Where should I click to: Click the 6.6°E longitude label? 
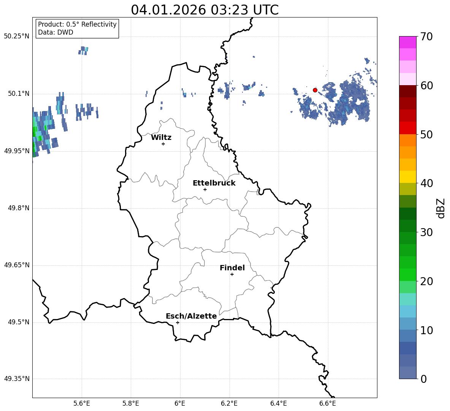[328, 403]
